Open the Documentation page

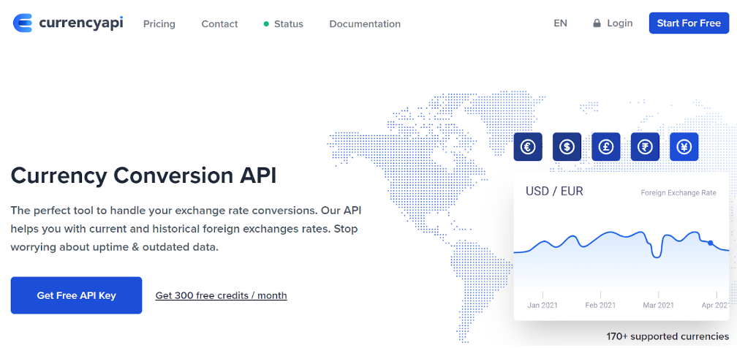point(365,23)
